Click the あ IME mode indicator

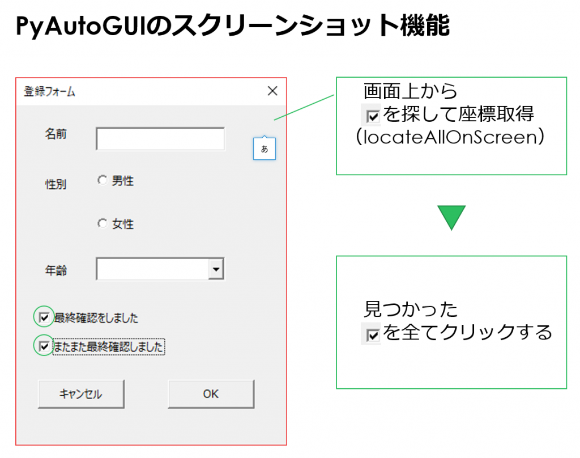[264, 149]
